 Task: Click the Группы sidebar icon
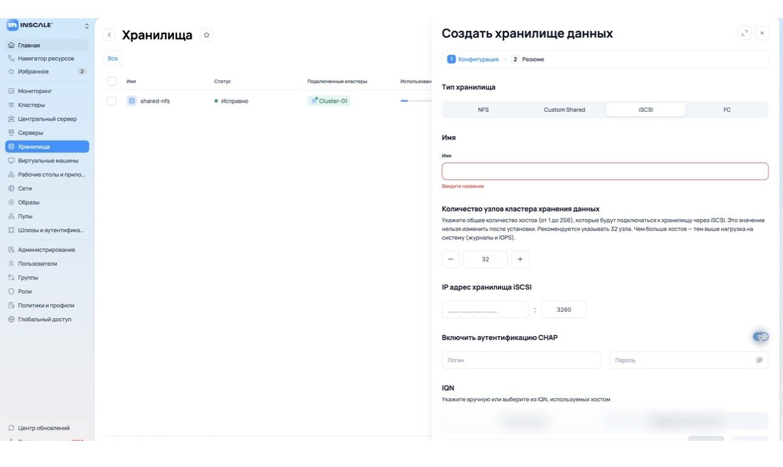coord(11,277)
